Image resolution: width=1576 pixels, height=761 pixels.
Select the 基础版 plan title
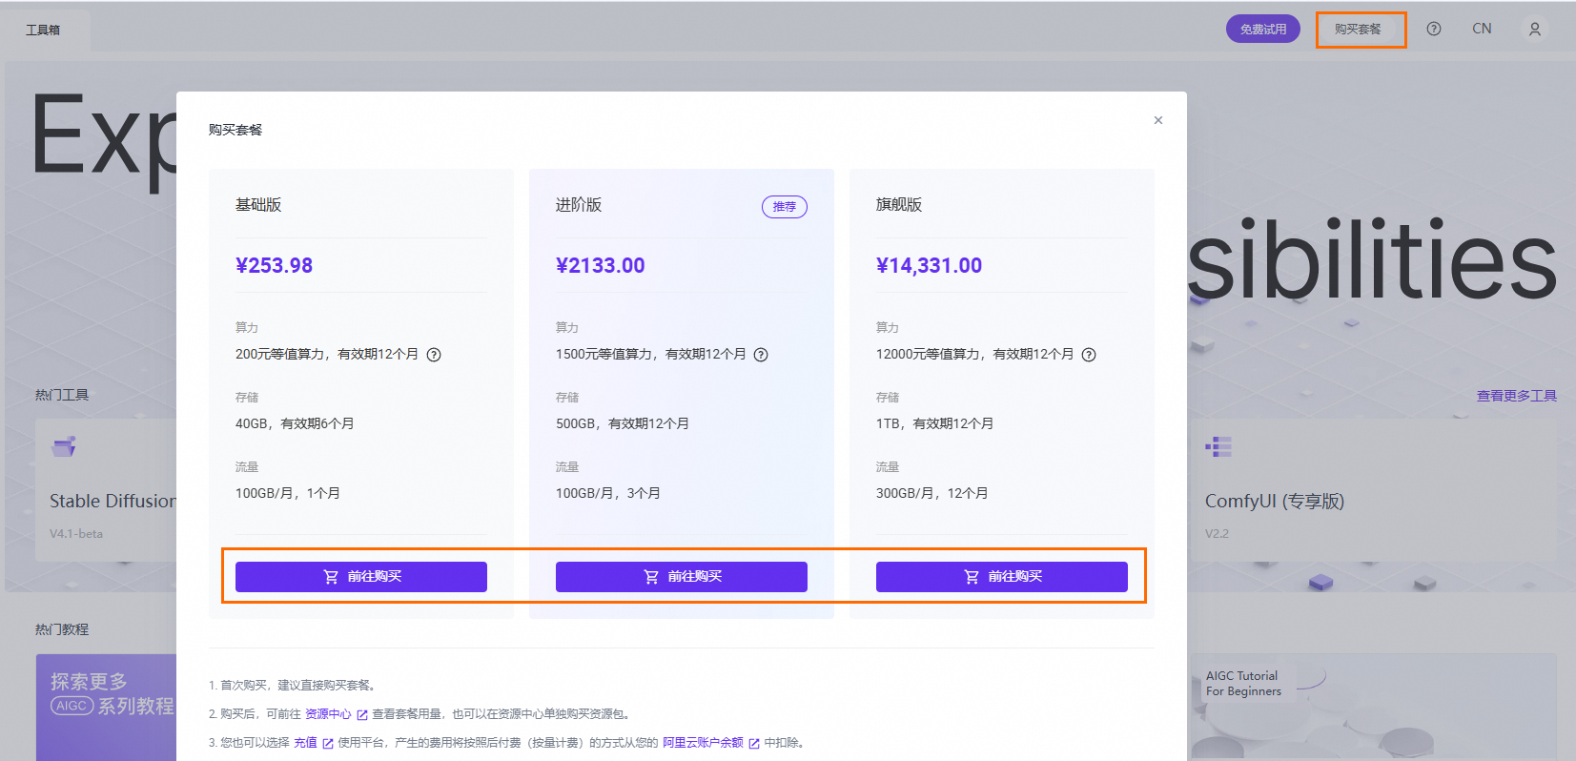258,205
